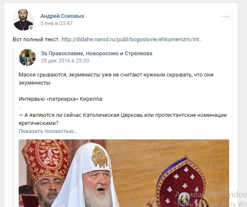Click the repost date 28 дек 2016 в 23:30
247x207 pixels.
pyautogui.click(x=65, y=61)
